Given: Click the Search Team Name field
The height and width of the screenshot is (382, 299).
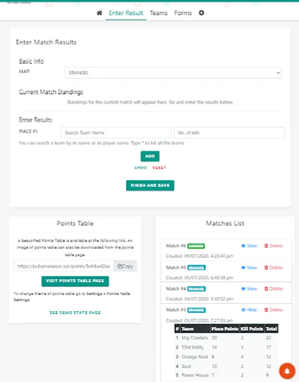Looking at the screenshot, I should (x=116, y=133).
